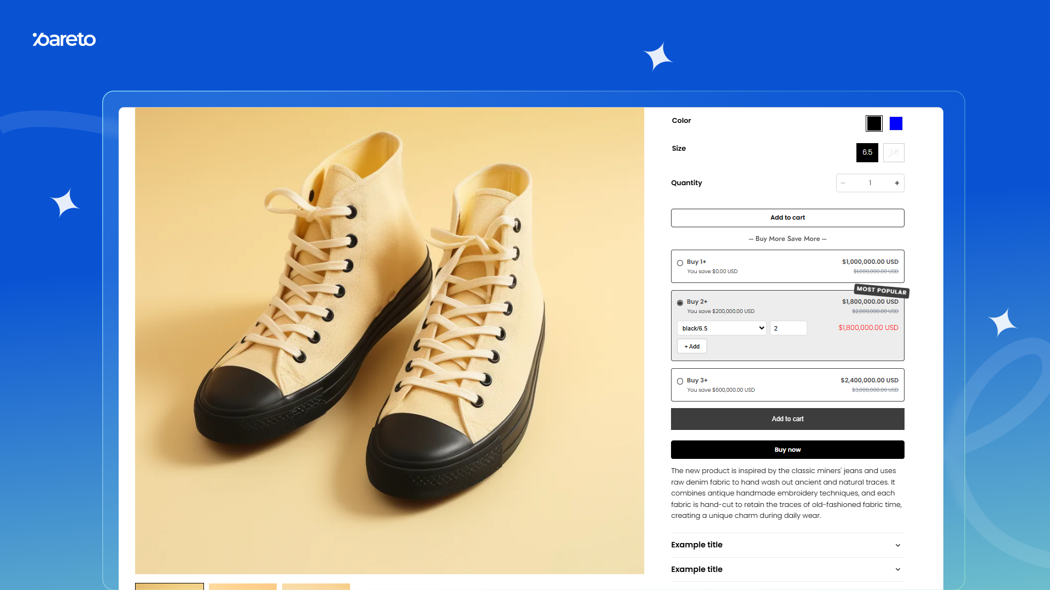
Task: Select the Buy 1+ radio option
Action: 680,263
